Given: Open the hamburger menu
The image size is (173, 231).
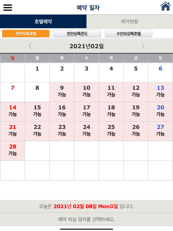Looking at the screenshot, I should click(x=8, y=8).
